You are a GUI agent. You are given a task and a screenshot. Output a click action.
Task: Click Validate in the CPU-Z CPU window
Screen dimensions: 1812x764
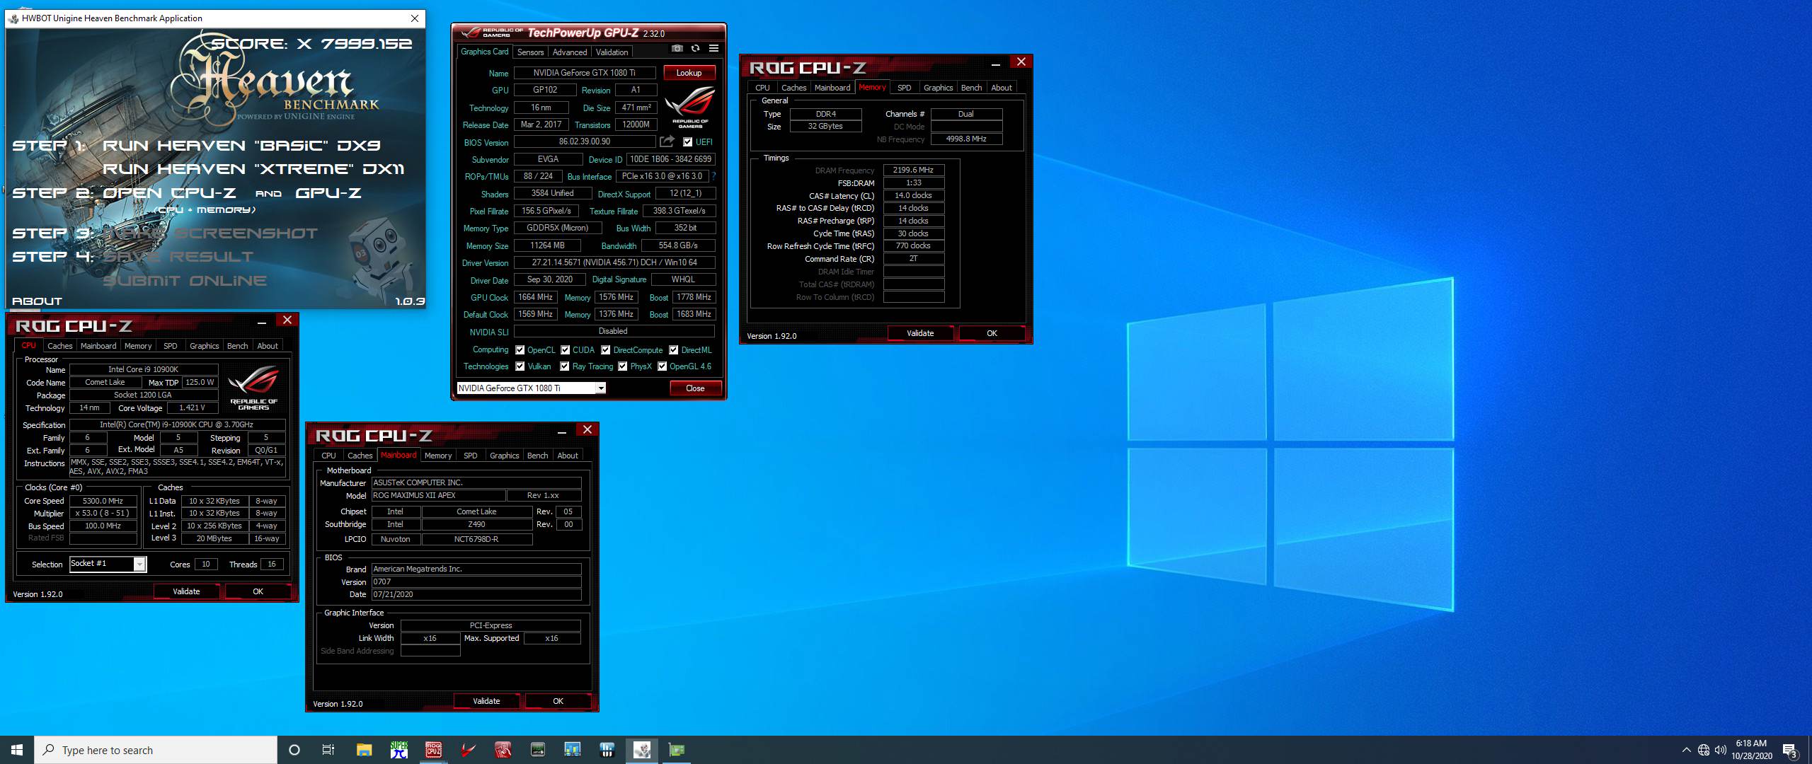186,591
